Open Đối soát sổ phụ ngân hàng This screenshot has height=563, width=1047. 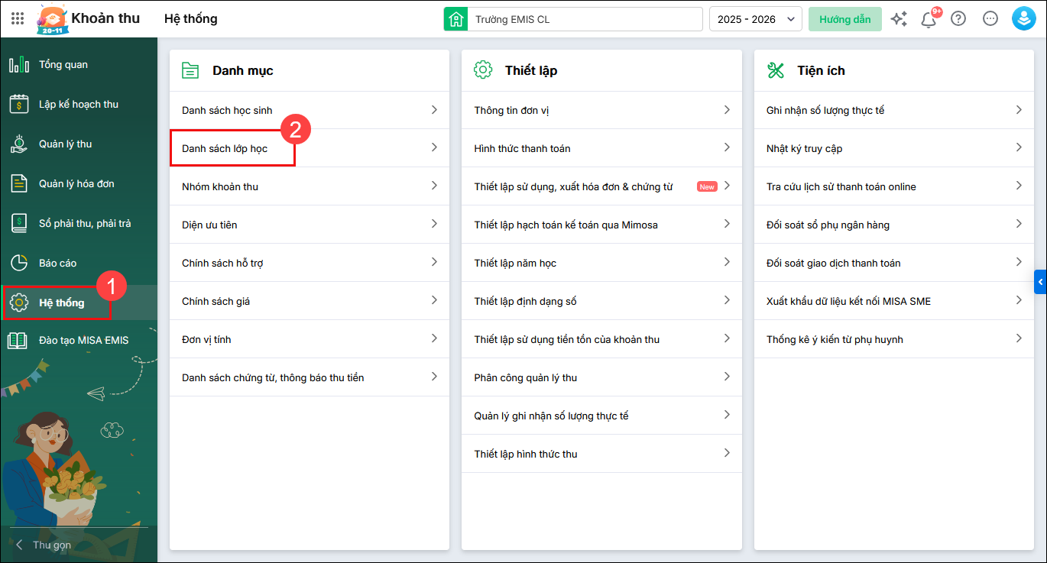[828, 225]
